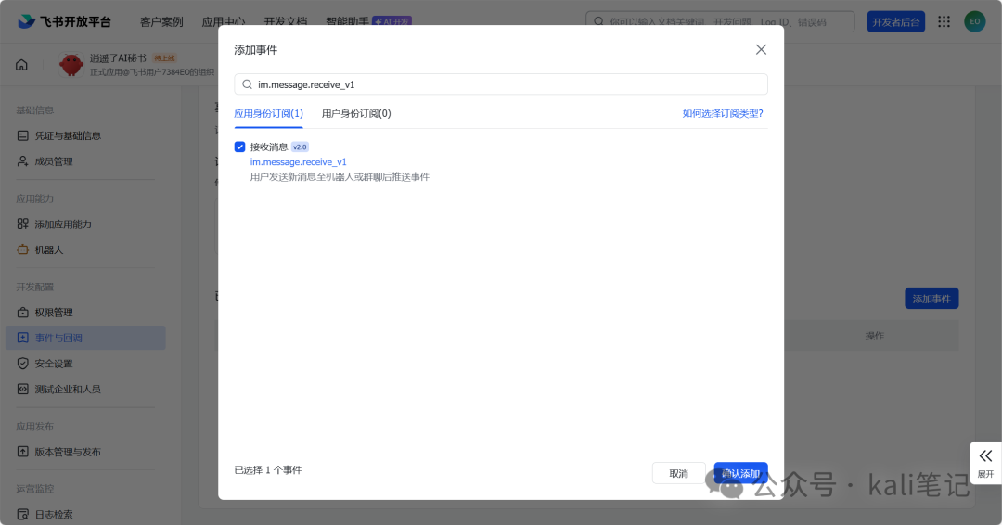
Task: Close the 添加事件 dialog
Action: coord(761,50)
